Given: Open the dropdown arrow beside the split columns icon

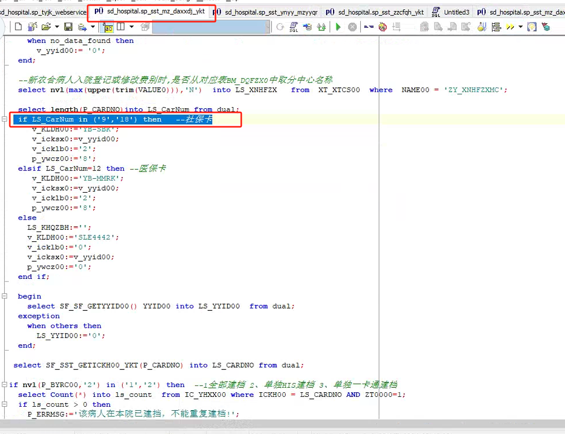Looking at the screenshot, I should pyautogui.click(x=131, y=27).
